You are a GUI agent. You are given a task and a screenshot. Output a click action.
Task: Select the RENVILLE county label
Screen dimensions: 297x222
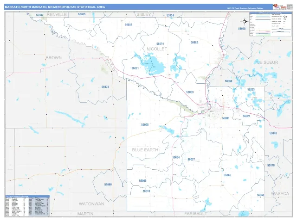[57, 14]
